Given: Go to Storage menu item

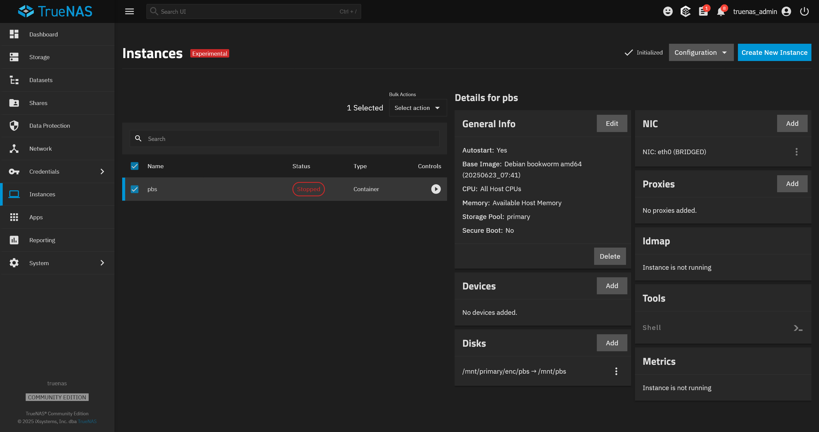Looking at the screenshot, I should coord(57,57).
